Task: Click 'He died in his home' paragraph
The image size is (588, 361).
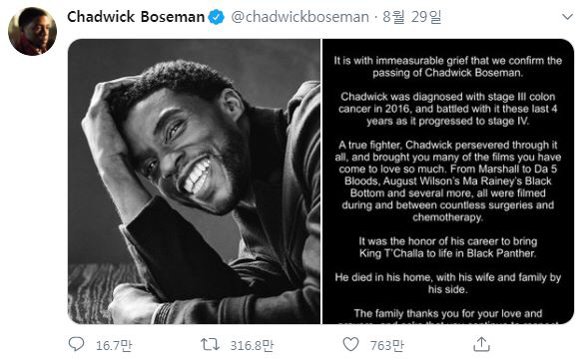Action: point(448,283)
